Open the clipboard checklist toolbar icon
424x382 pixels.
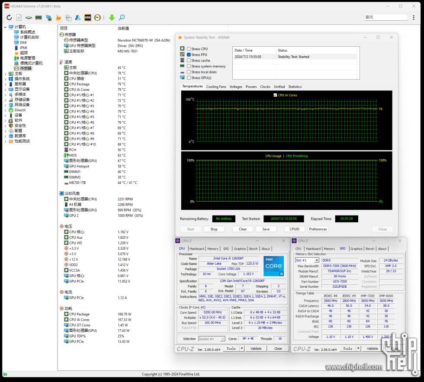tap(68, 18)
